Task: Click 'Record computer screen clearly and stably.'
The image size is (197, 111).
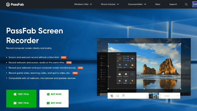Action: [29, 48]
